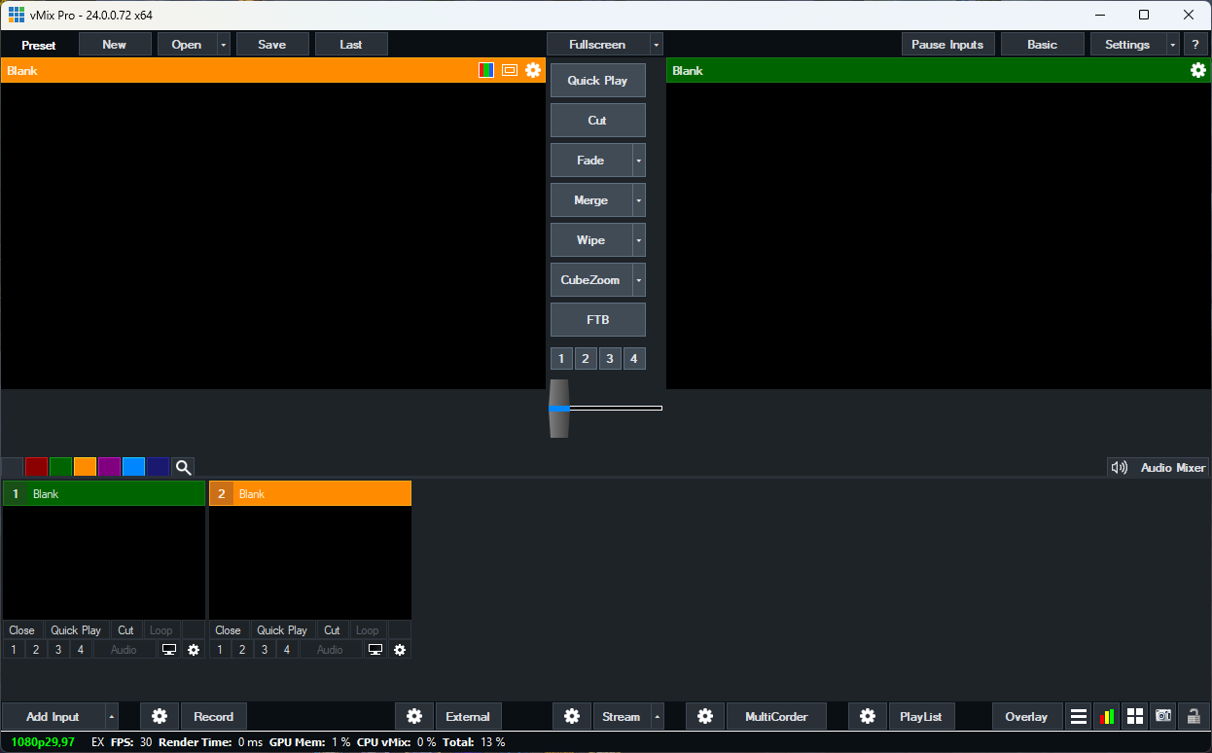Expand the Open preset dropdown arrow
The height and width of the screenshot is (753, 1212).
(224, 44)
